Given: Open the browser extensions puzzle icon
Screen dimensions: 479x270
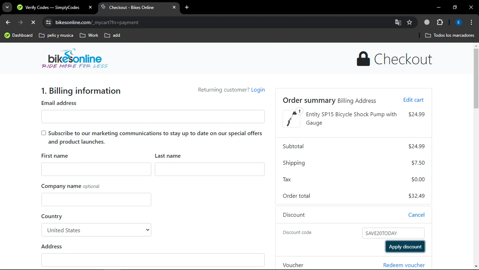Looking at the screenshot, I should point(440,22).
